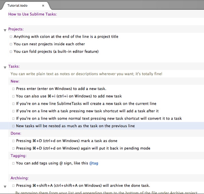This screenshot has height=194, width=204.
Task: Click the 'You can write plain text' note line
Action: [x=86, y=74]
